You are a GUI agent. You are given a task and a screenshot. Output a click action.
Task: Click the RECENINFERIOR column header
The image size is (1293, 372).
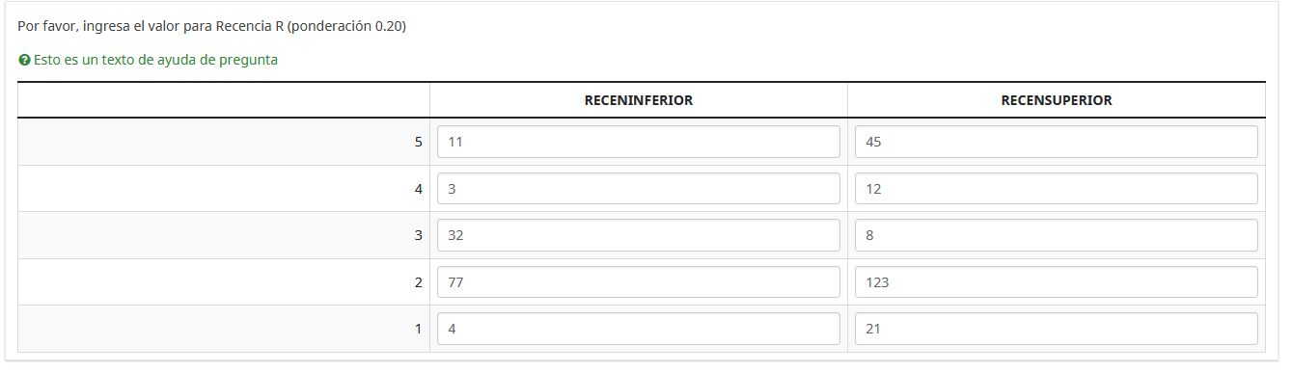coord(639,100)
